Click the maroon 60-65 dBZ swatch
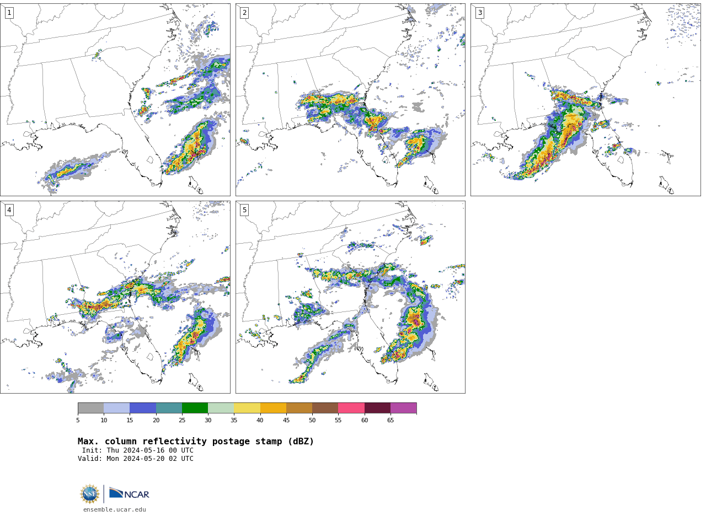Viewport: 706px width, 516px height. 377,408
